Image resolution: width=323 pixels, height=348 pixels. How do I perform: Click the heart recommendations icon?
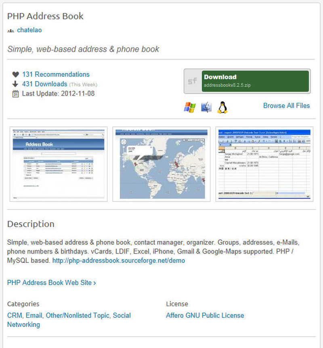pos(15,74)
